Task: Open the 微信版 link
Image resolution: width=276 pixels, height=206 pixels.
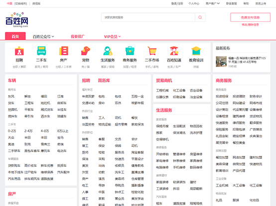Action: pyautogui.click(x=36, y=3)
